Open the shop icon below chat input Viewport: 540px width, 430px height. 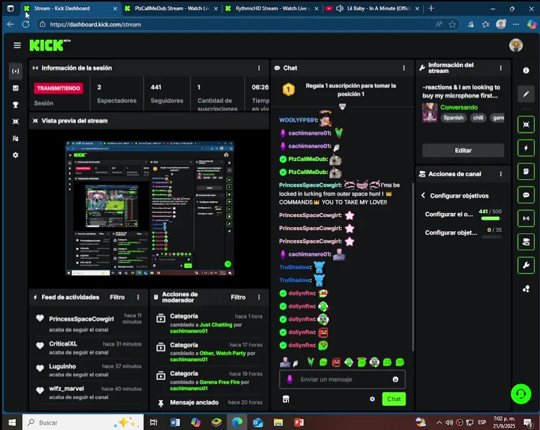[286, 399]
